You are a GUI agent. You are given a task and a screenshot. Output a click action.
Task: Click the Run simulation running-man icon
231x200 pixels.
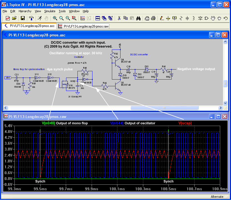click(40, 18)
